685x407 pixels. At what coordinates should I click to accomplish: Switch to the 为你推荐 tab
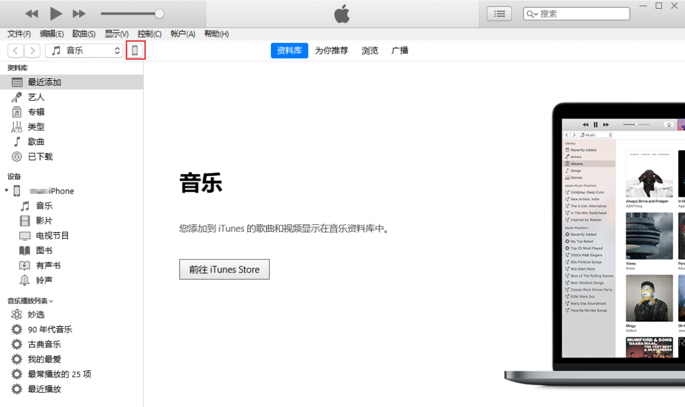[331, 51]
